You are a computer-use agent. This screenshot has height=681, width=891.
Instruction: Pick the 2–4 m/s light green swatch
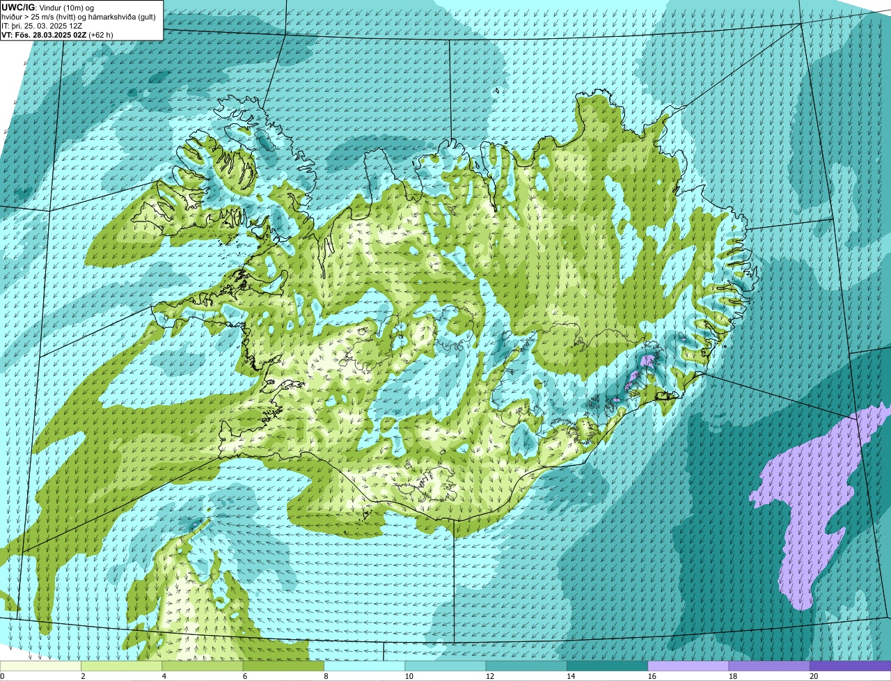coord(122,666)
